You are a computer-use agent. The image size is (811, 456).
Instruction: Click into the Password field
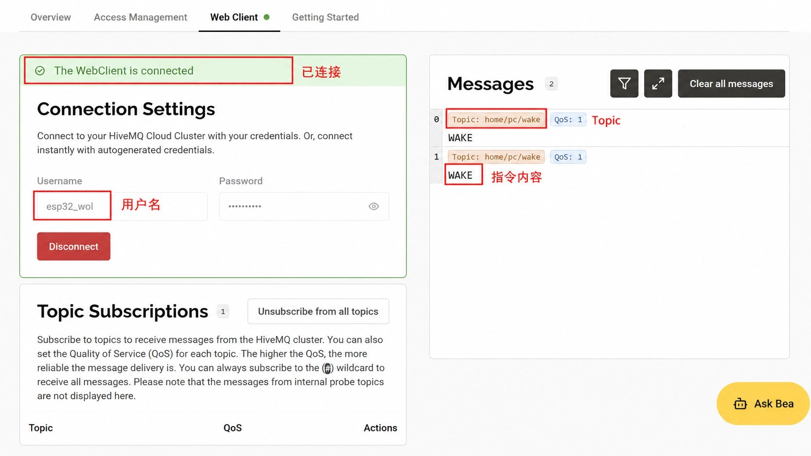pyautogui.click(x=304, y=206)
